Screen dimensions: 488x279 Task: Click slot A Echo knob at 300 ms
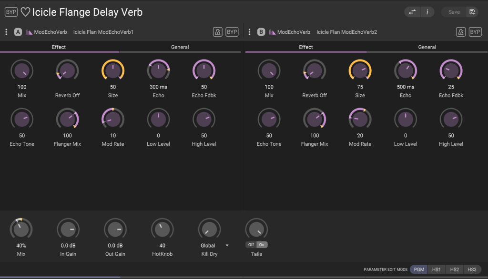(x=158, y=70)
